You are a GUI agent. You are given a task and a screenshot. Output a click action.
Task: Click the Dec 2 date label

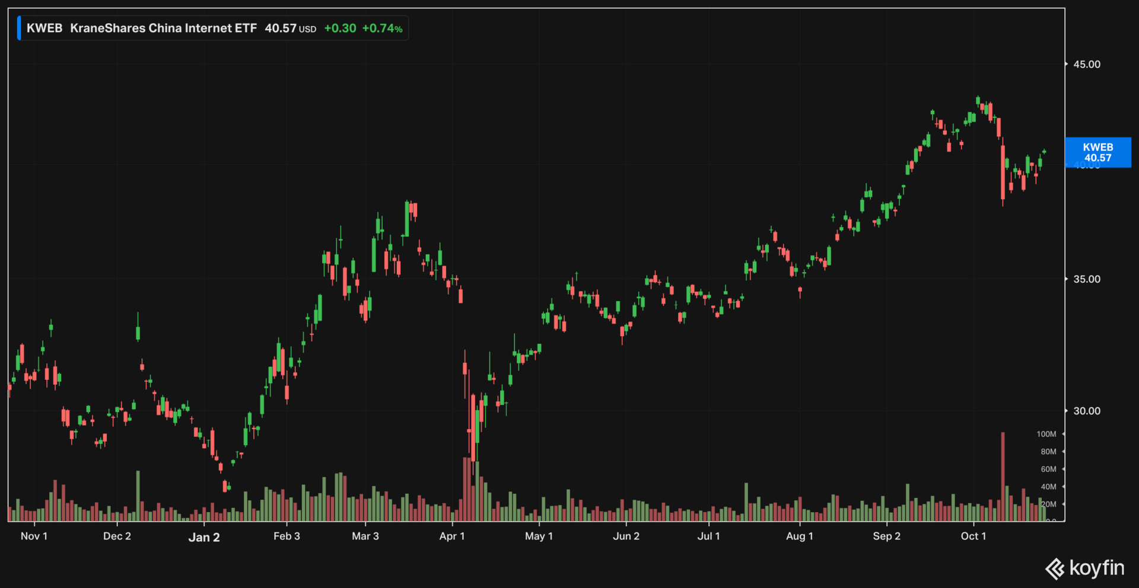[x=117, y=536]
